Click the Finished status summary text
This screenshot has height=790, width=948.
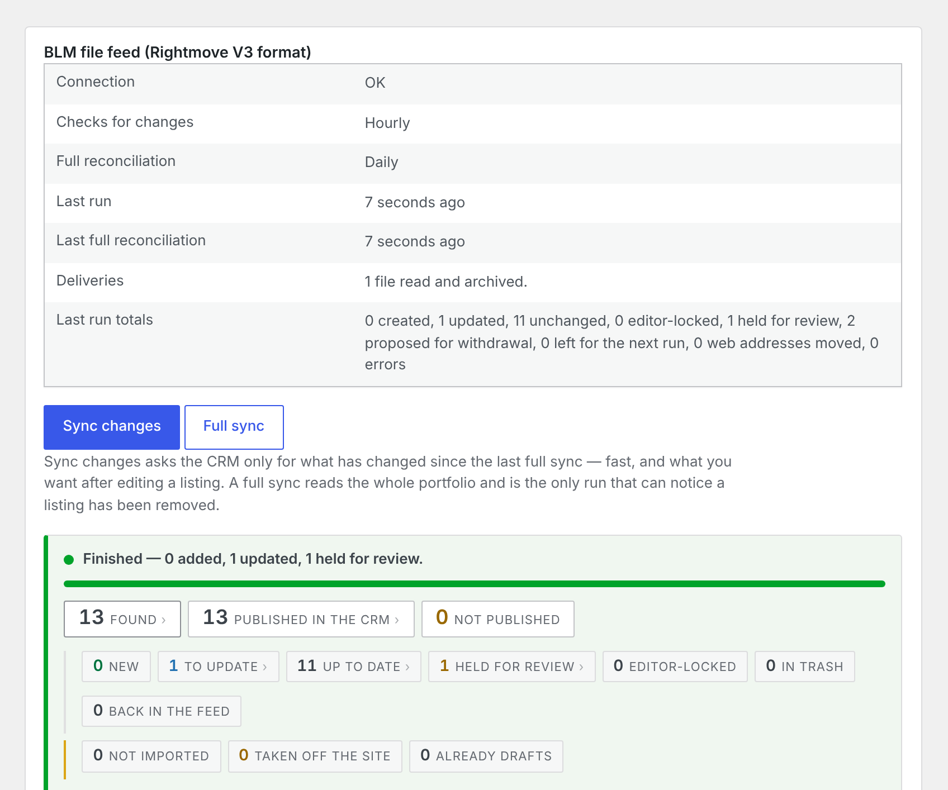(253, 559)
